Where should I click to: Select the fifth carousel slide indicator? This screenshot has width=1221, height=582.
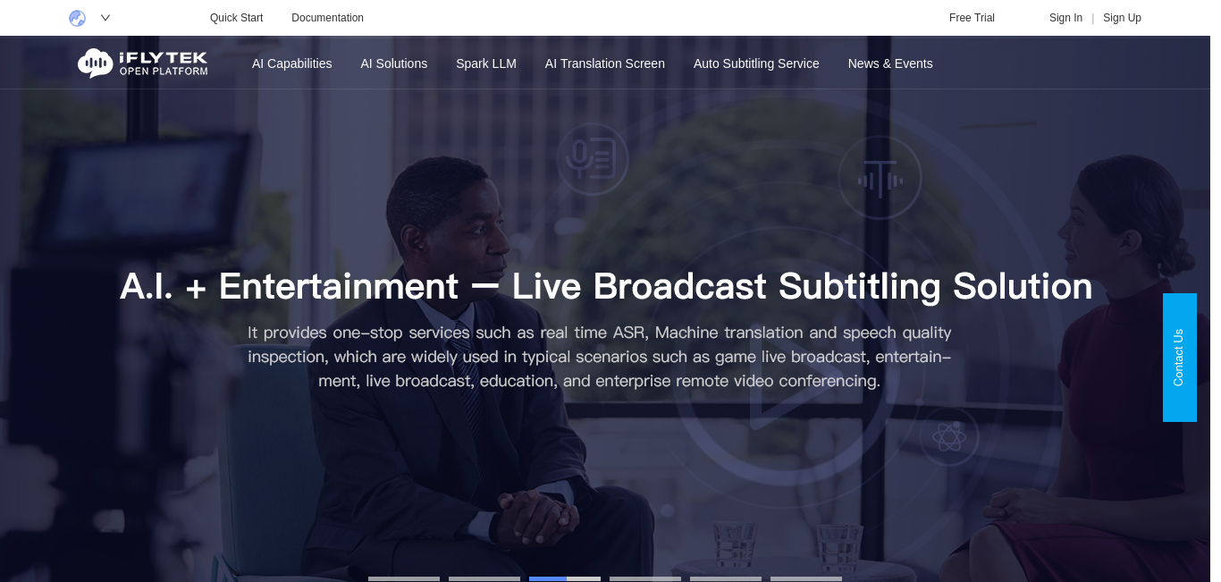point(726,578)
